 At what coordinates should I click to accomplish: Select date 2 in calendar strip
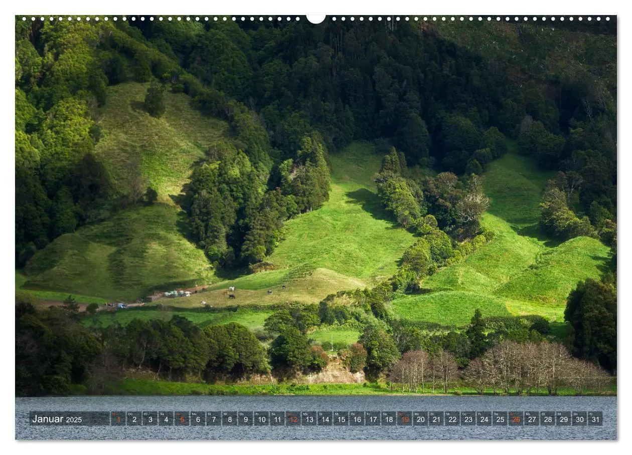(134, 419)
